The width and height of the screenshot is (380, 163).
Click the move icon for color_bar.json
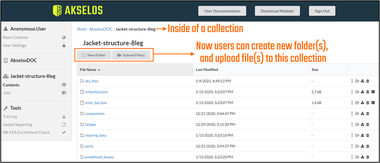[357, 103]
